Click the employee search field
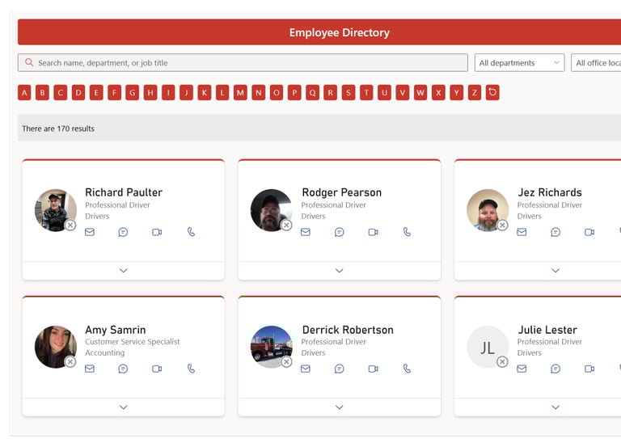Viewport: 621px width, 447px height. click(243, 62)
